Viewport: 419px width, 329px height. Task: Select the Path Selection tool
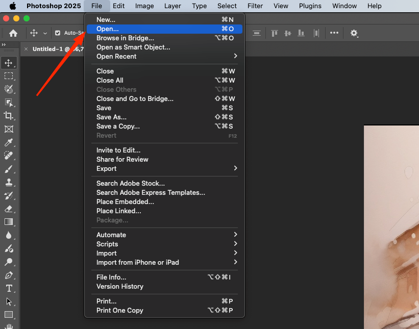coord(9,302)
